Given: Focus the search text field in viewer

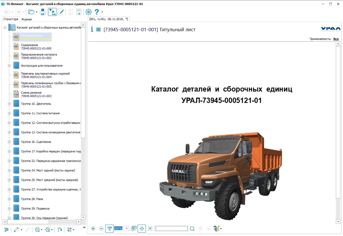Looking at the screenshot, I should pos(172,228).
